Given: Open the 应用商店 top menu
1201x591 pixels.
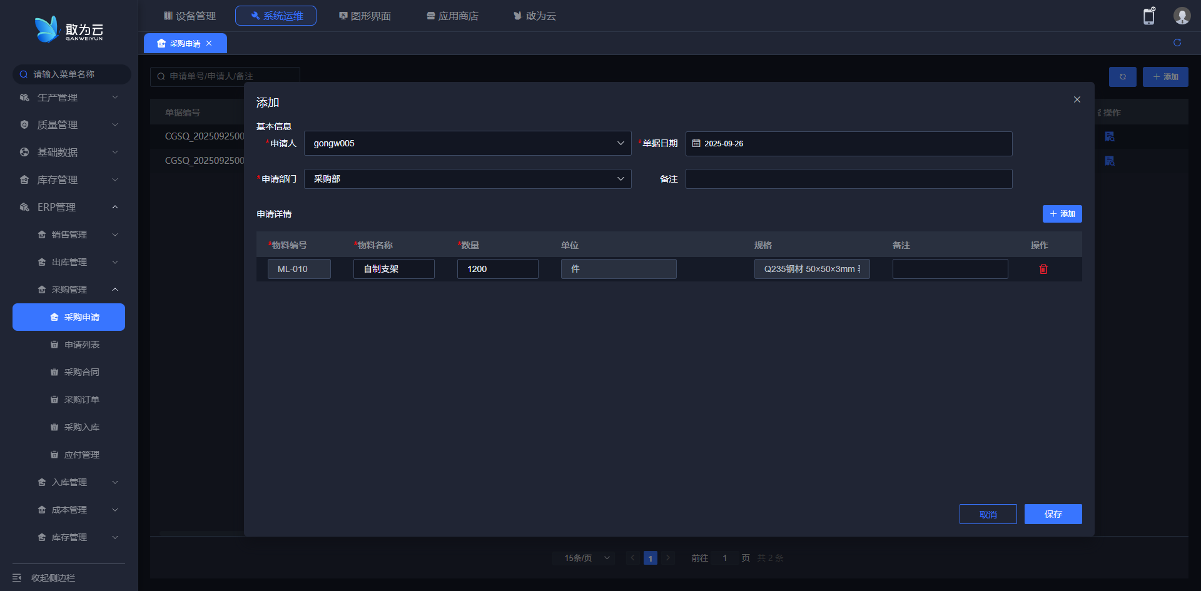Looking at the screenshot, I should point(452,16).
